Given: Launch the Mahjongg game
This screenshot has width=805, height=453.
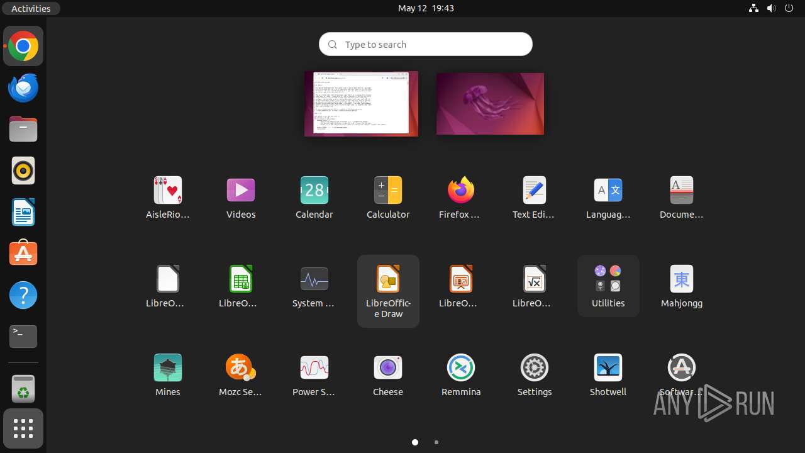Looking at the screenshot, I should click(682, 286).
